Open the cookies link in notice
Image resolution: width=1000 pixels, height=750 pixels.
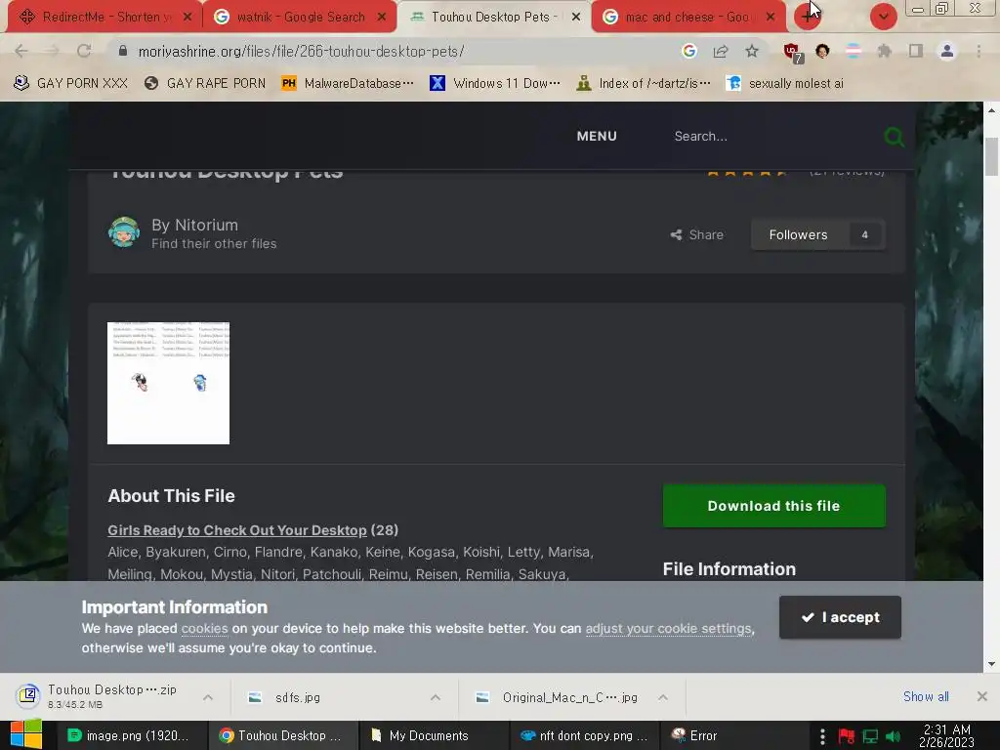(204, 628)
